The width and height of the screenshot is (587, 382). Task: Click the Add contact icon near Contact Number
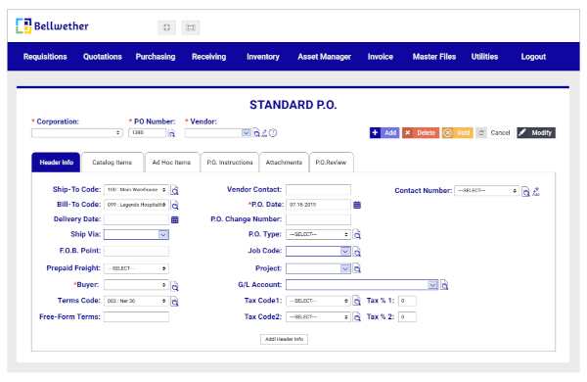click(x=536, y=192)
